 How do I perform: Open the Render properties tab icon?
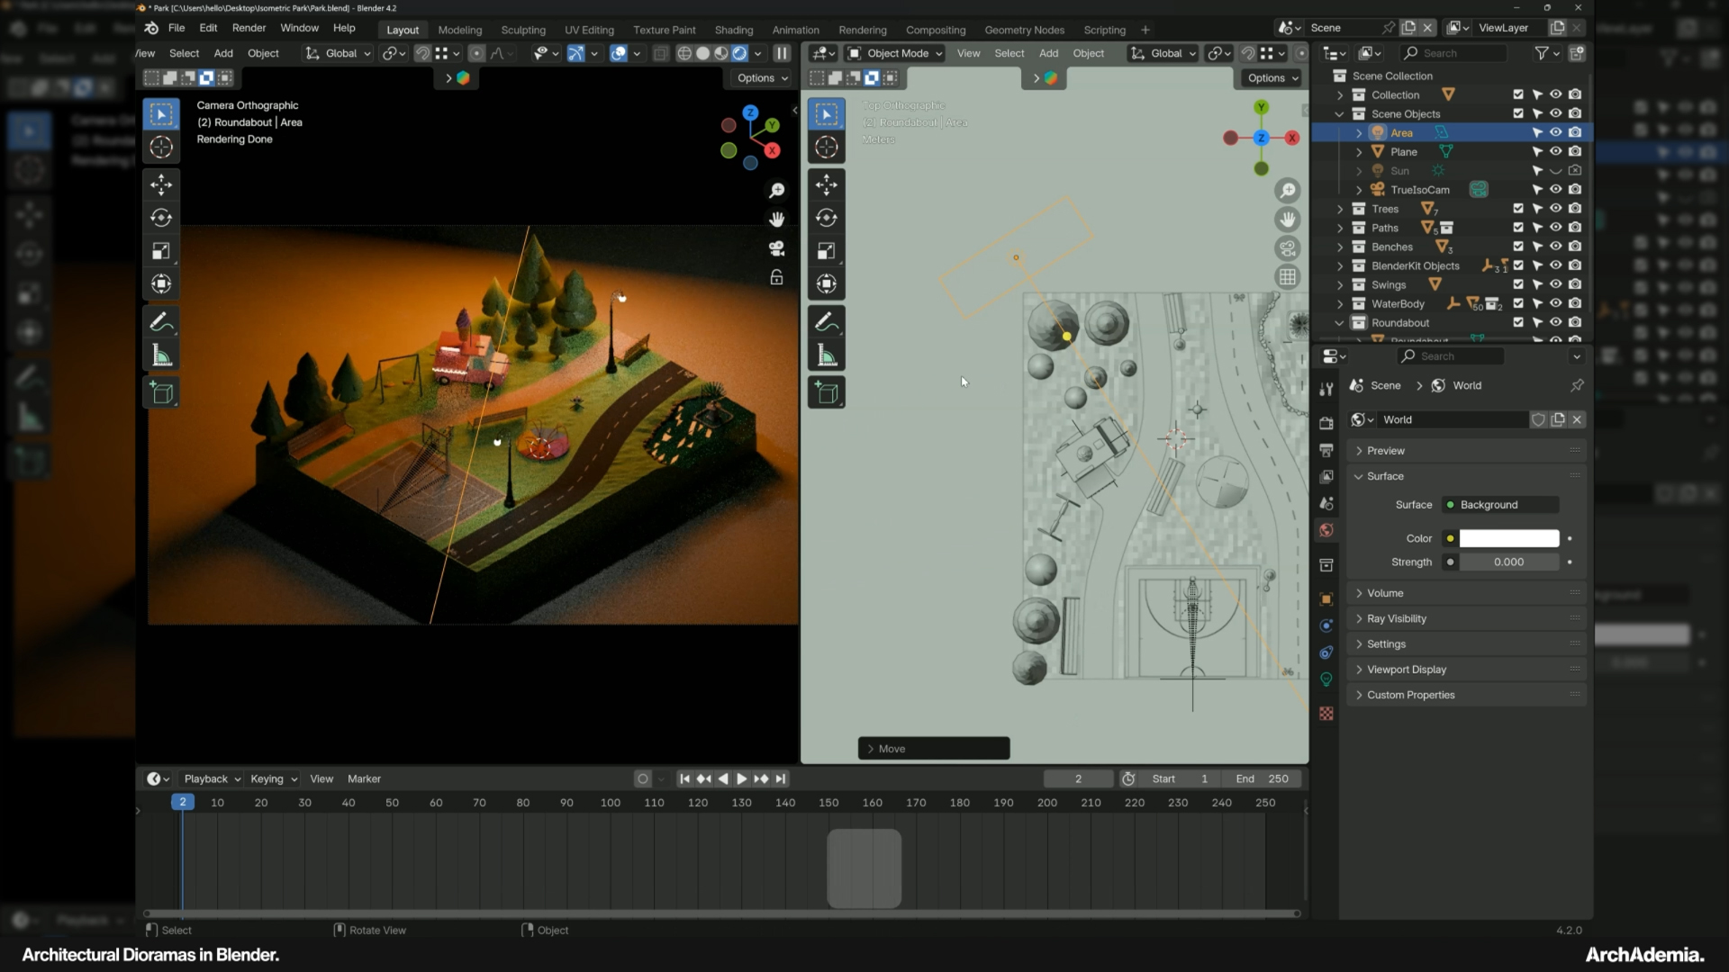click(1326, 423)
